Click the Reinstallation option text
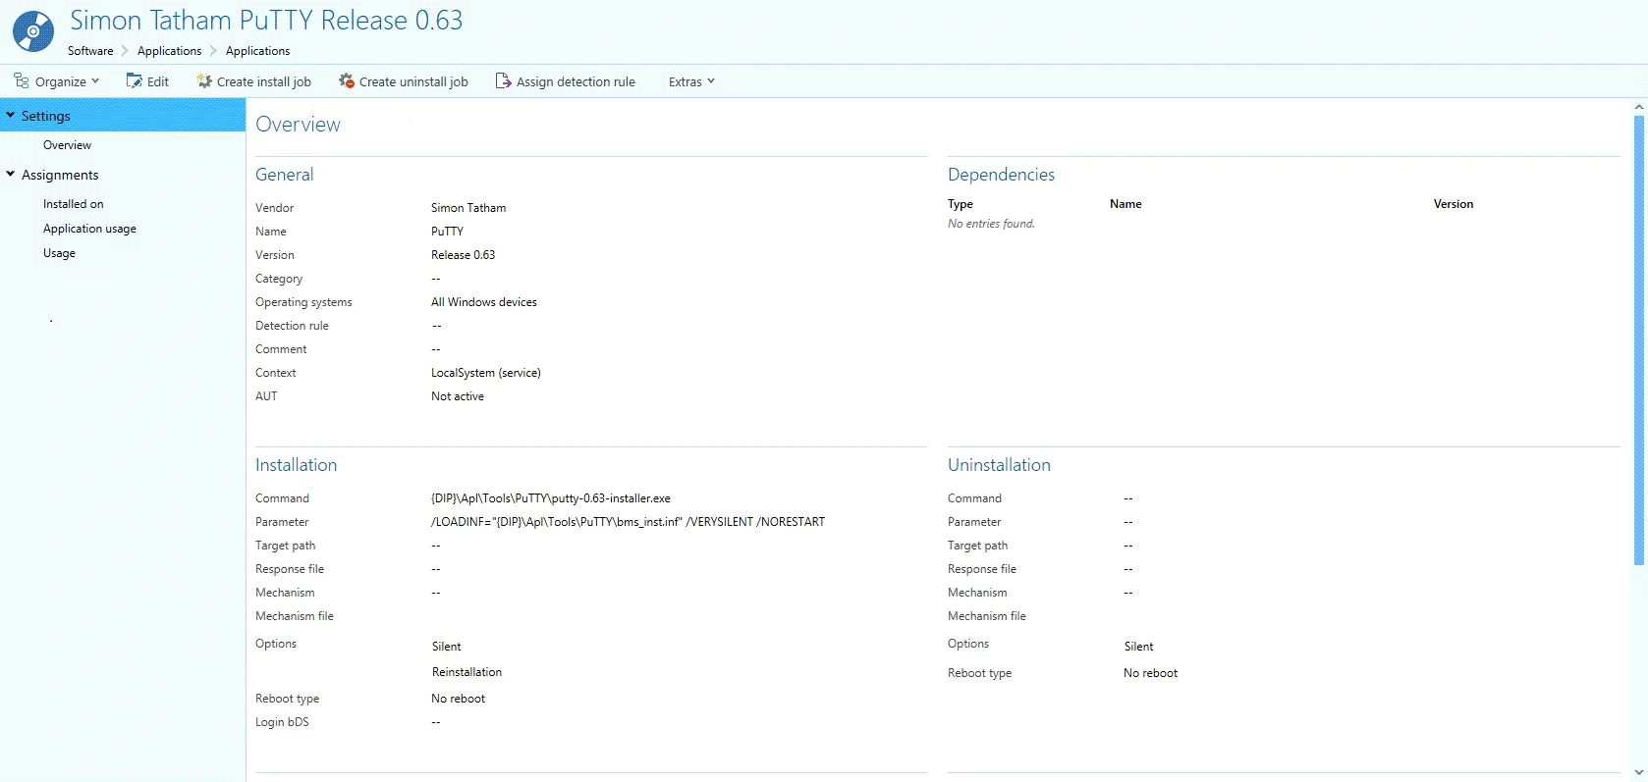This screenshot has width=1648, height=782. pyautogui.click(x=467, y=672)
